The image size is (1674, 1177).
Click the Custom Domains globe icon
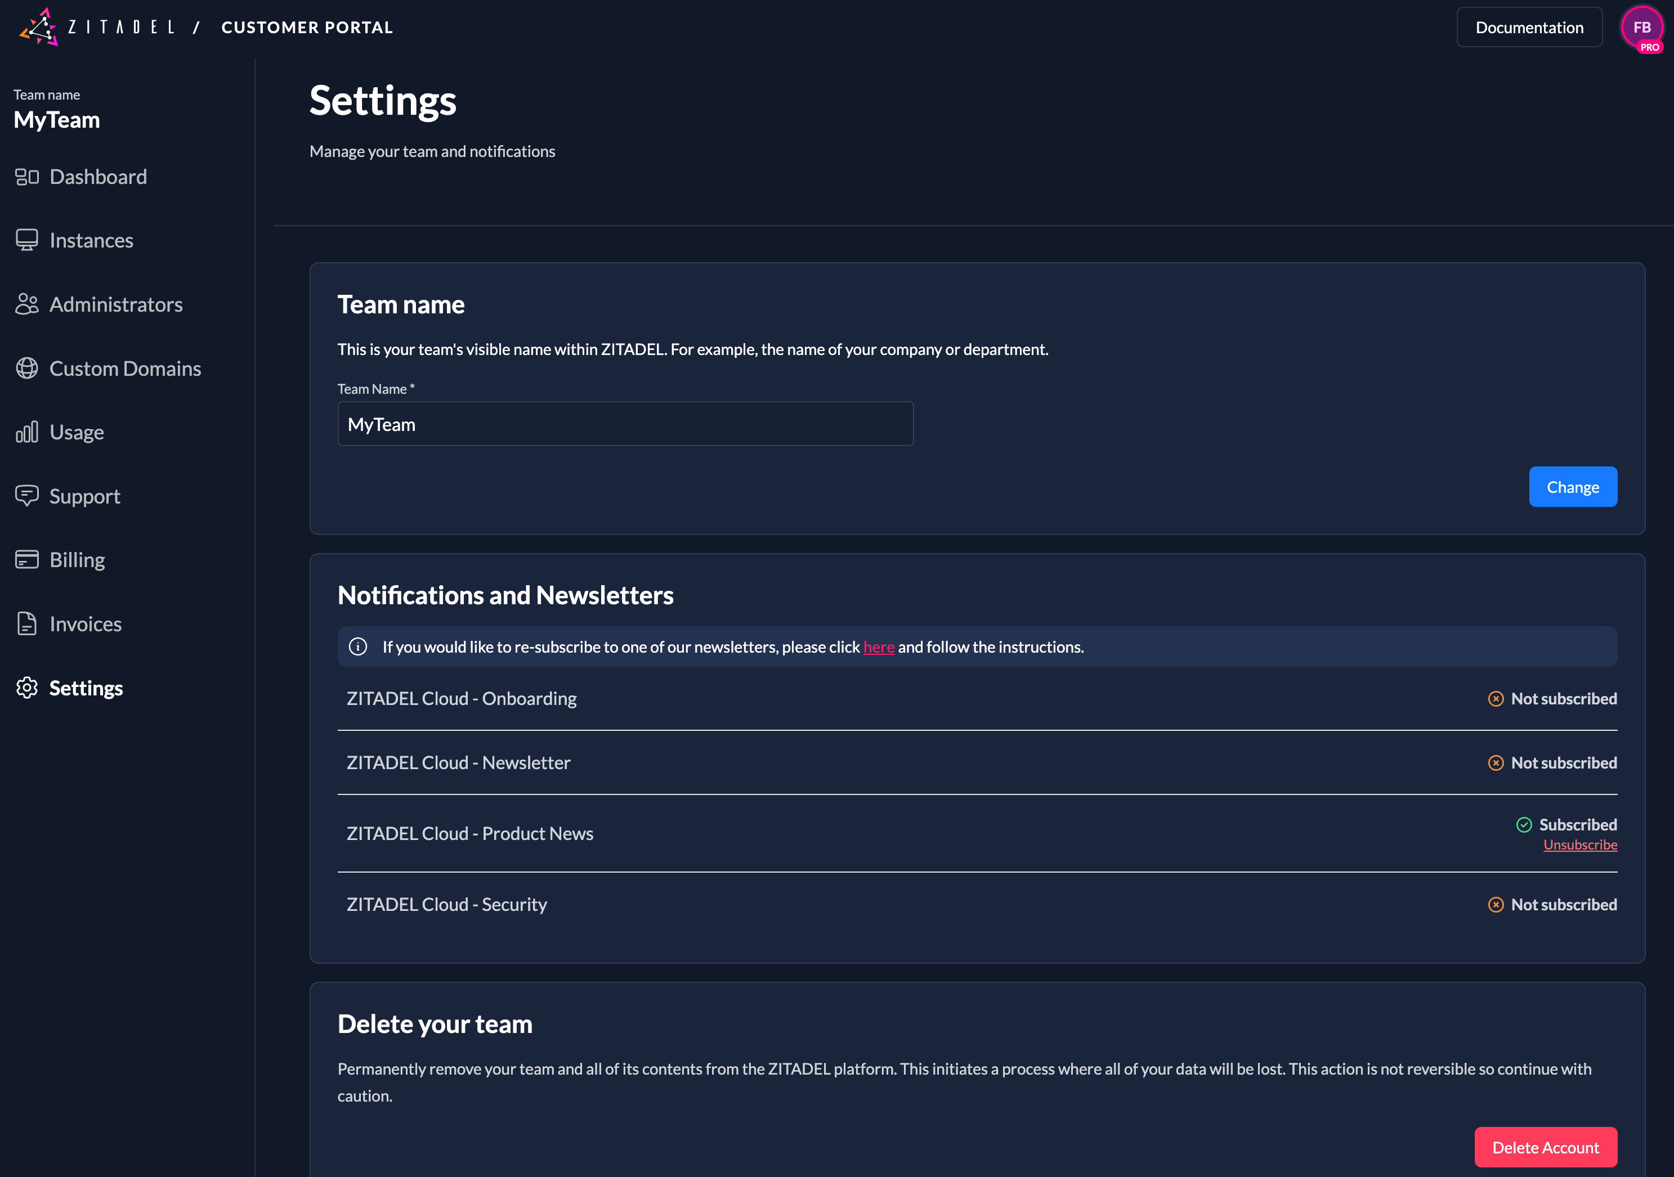(x=27, y=368)
